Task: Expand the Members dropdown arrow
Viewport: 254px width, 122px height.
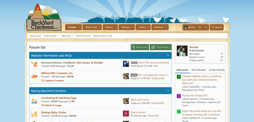Action: pos(166,27)
